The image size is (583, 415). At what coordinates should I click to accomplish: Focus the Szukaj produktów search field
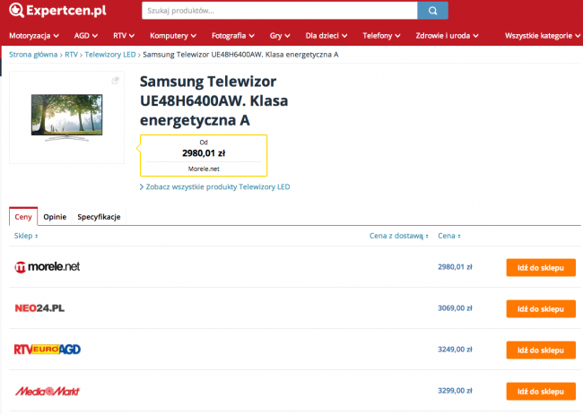coord(280,11)
